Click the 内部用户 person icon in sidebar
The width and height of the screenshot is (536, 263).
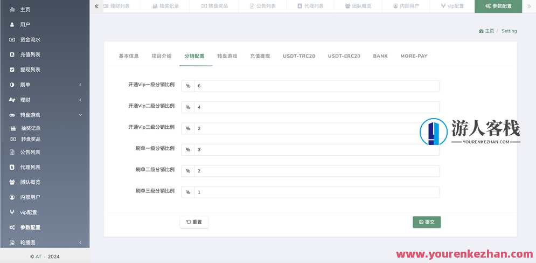pyautogui.click(x=12, y=197)
